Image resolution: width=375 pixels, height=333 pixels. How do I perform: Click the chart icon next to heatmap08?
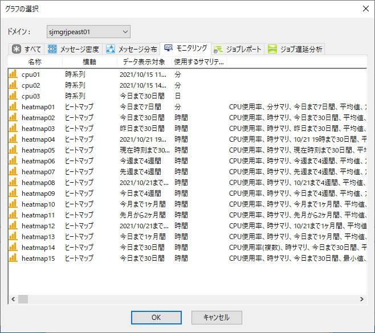(x=13, y=182)
